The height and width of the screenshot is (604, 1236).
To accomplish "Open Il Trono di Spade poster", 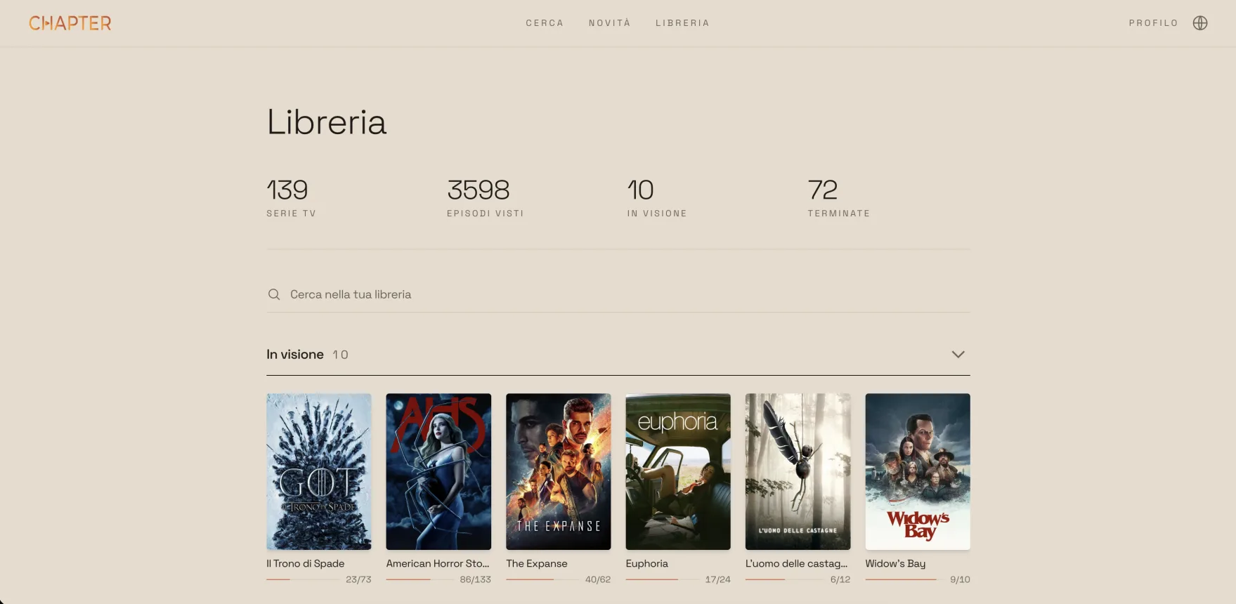I will 318,471.
